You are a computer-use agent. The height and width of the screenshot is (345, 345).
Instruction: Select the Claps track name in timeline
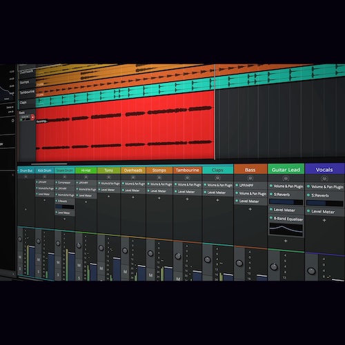point(23,102)
